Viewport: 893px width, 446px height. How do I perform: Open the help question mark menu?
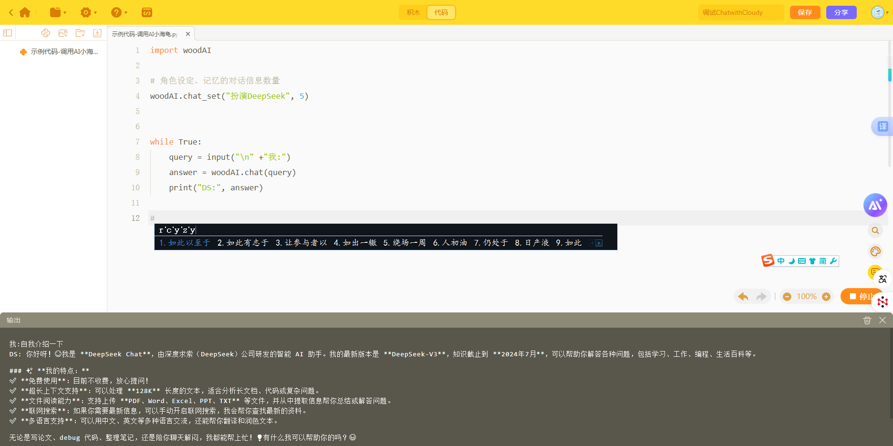[x=119, y=12]
